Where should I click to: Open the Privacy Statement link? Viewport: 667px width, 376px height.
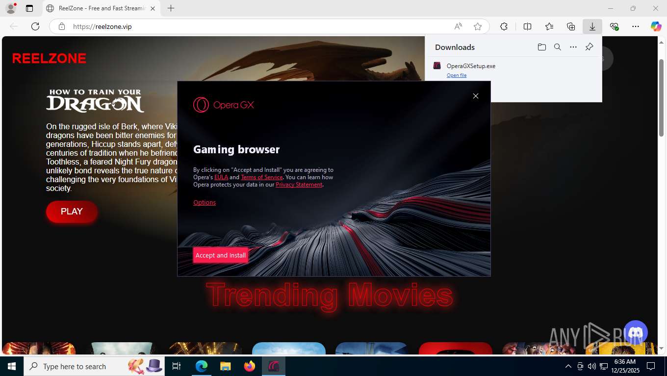(x=299, y=185)
